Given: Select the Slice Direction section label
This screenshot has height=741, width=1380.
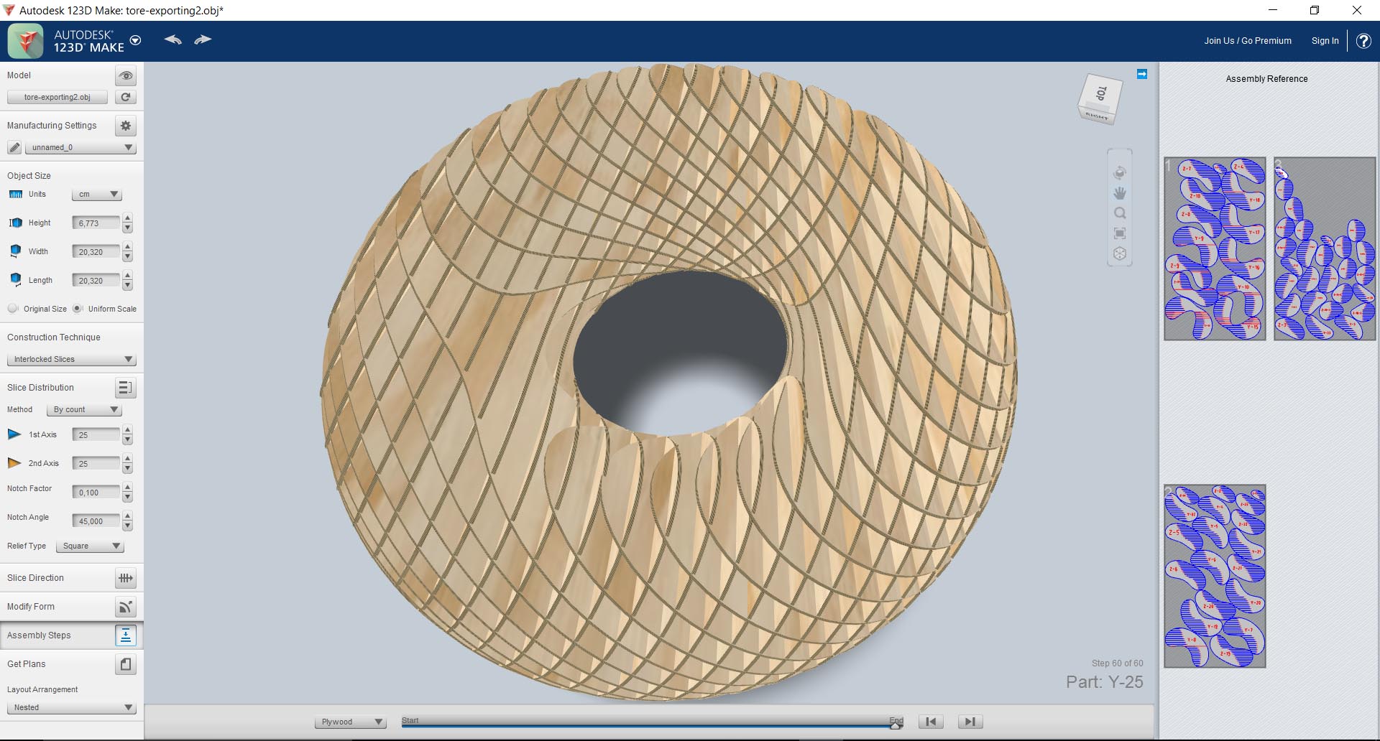Looking at the screenshot, I should pyautogui.click(x=35, y=578).
